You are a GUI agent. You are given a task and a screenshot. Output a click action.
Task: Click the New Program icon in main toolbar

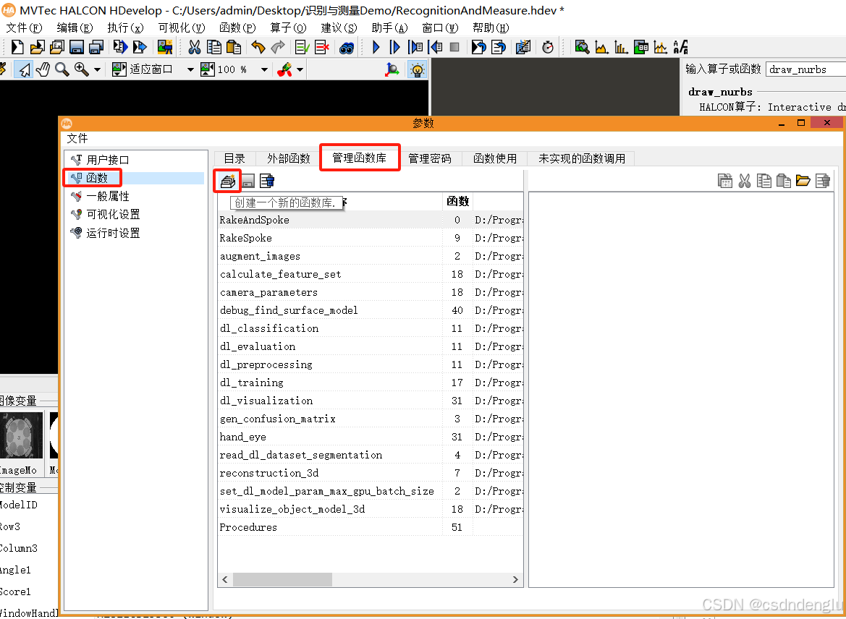point(17,47)
